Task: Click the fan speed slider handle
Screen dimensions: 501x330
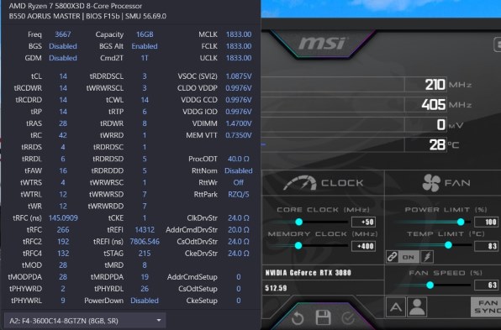Action: click(x=430, y=285)
